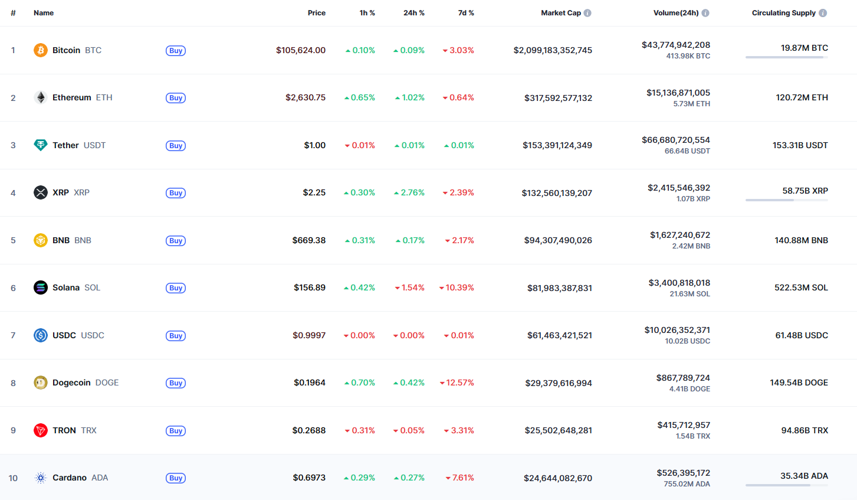
Task: Buy Ethereum using its Buy button
Action: click(176, 98)
